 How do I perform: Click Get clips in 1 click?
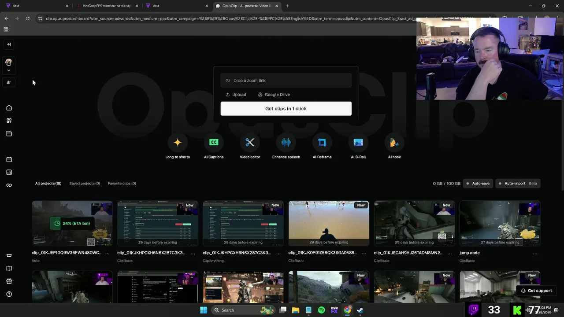286,109
